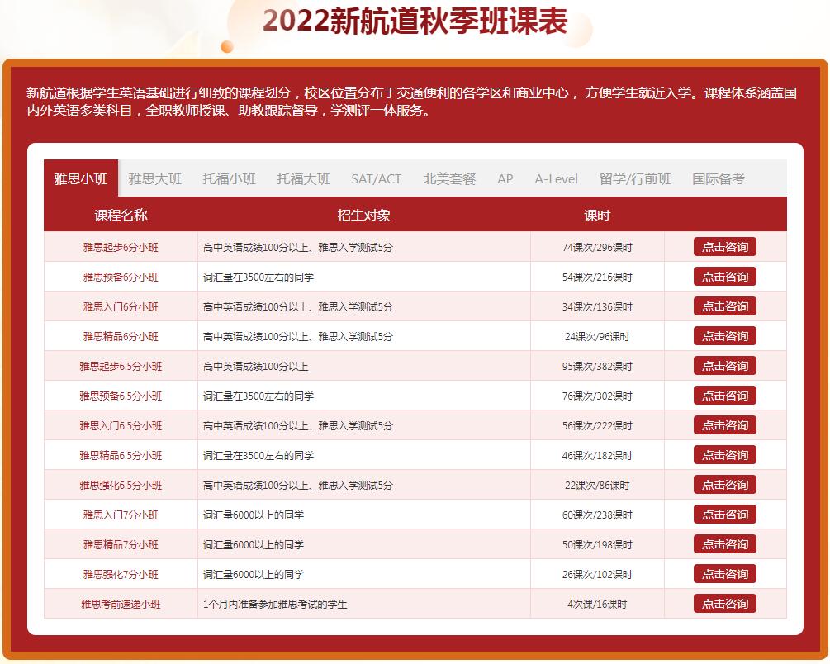Screen dimensions: 830x664
Task: Select the 76课次/302课时 cell
Action: [x=597, y=396]
